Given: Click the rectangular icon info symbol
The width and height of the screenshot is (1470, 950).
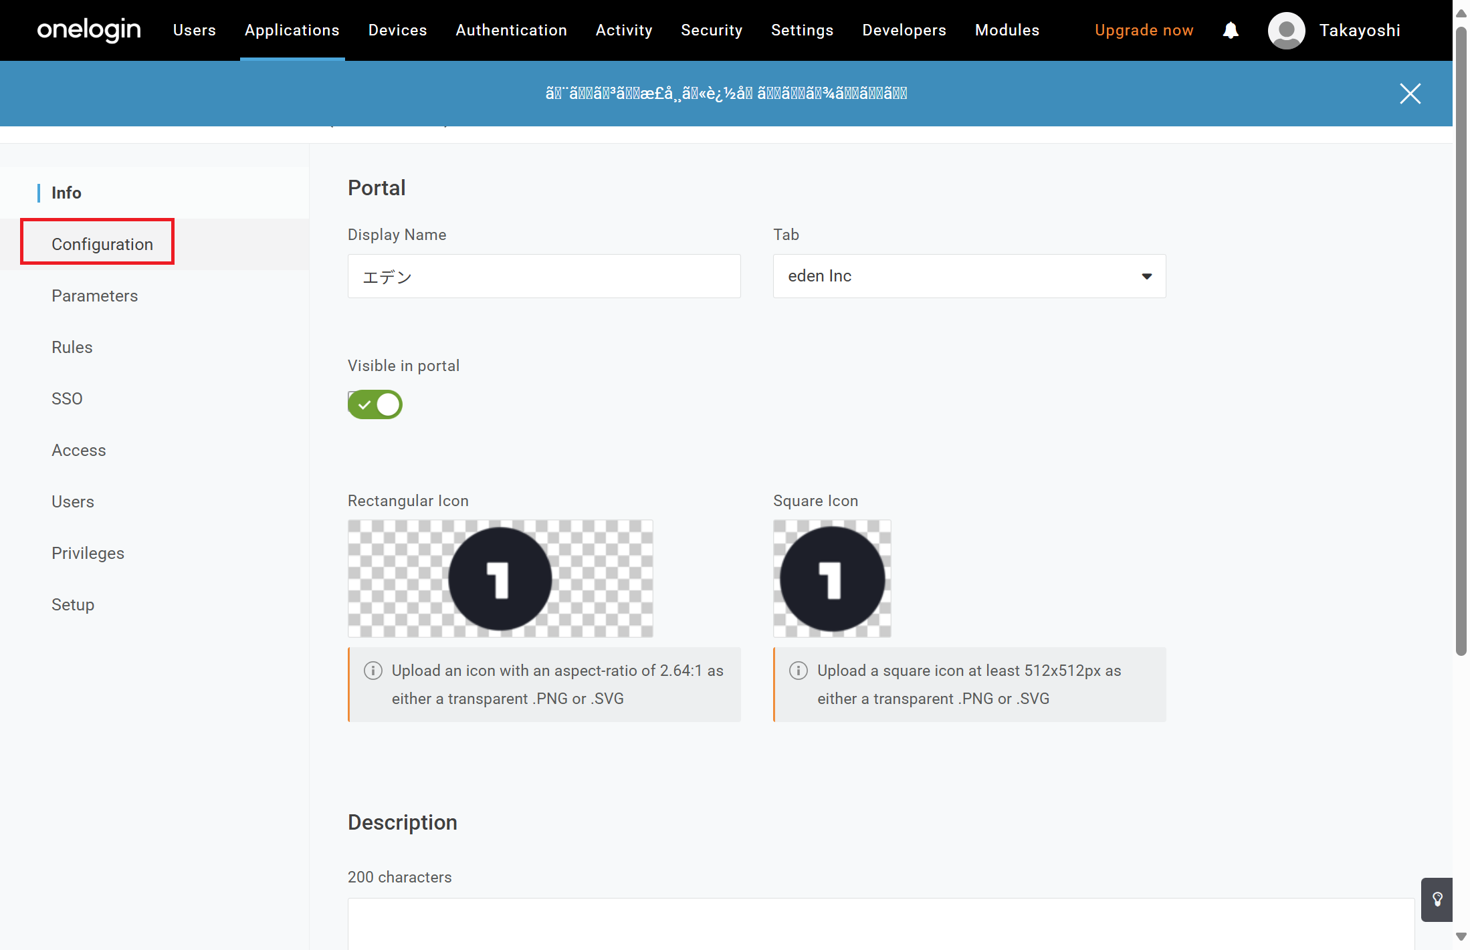Looking at the screenshot, I should (x=373, y=671).
